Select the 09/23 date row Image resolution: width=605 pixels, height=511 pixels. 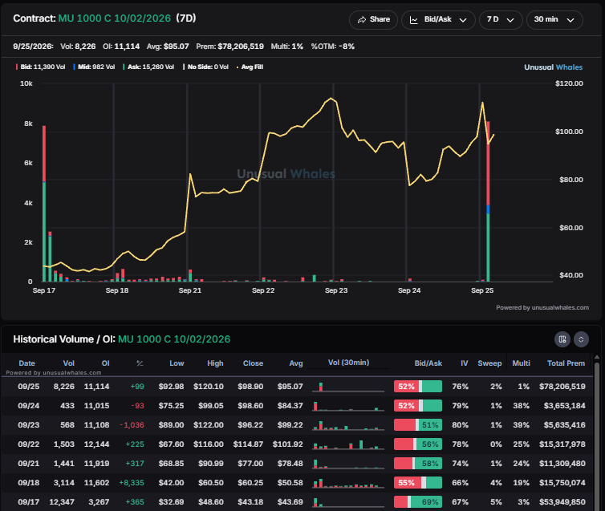[x=297, y=425]
